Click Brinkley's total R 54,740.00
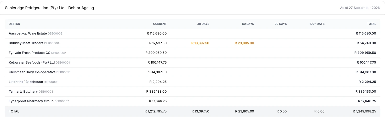Viewport: 387px width, 119px height. 366,43
